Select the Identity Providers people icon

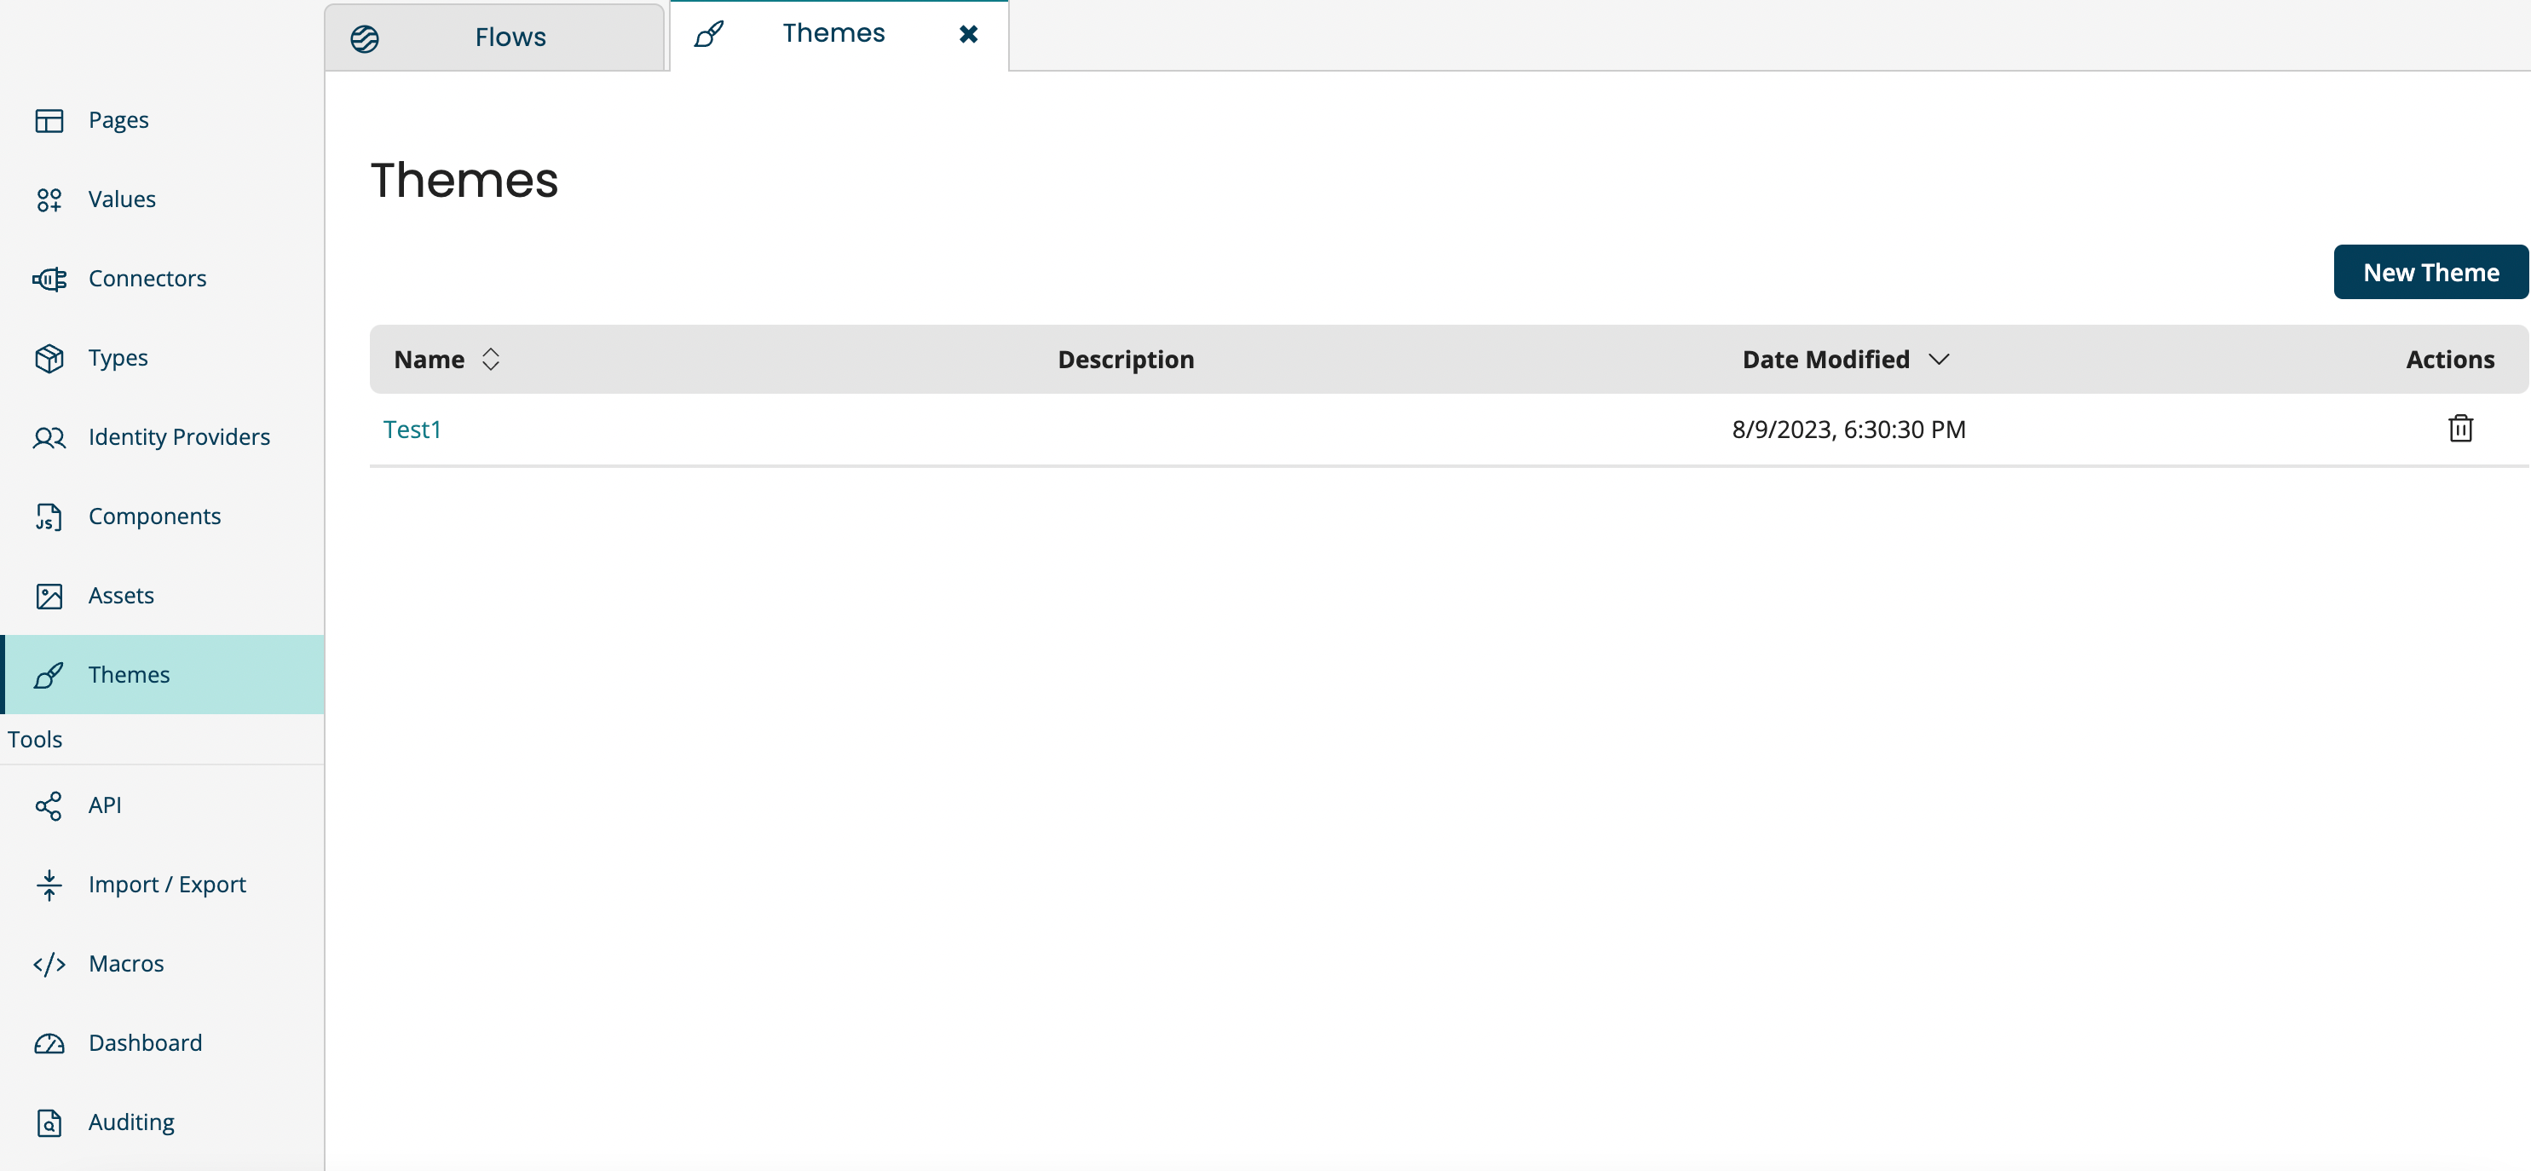pyautogui.click(x=49, y=437)
